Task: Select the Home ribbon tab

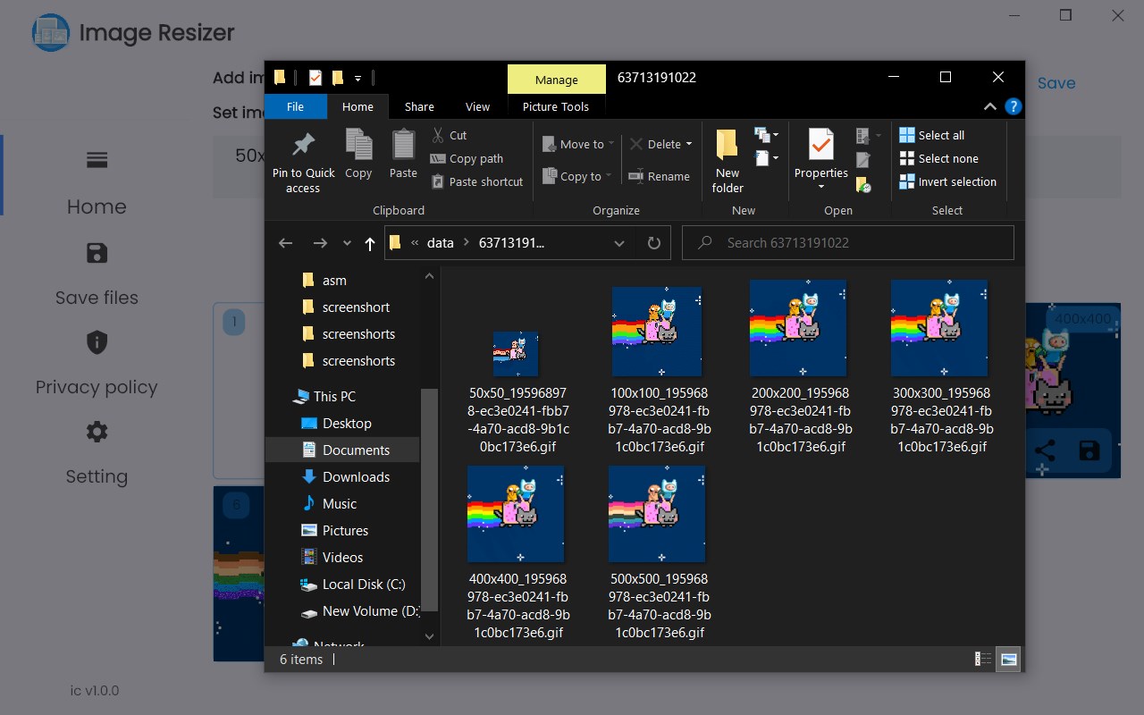Action: tap(357, 106)
